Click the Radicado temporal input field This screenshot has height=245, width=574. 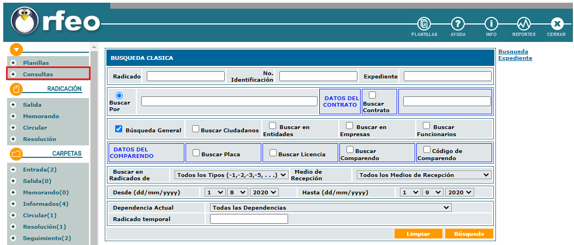tap(249, 219)
